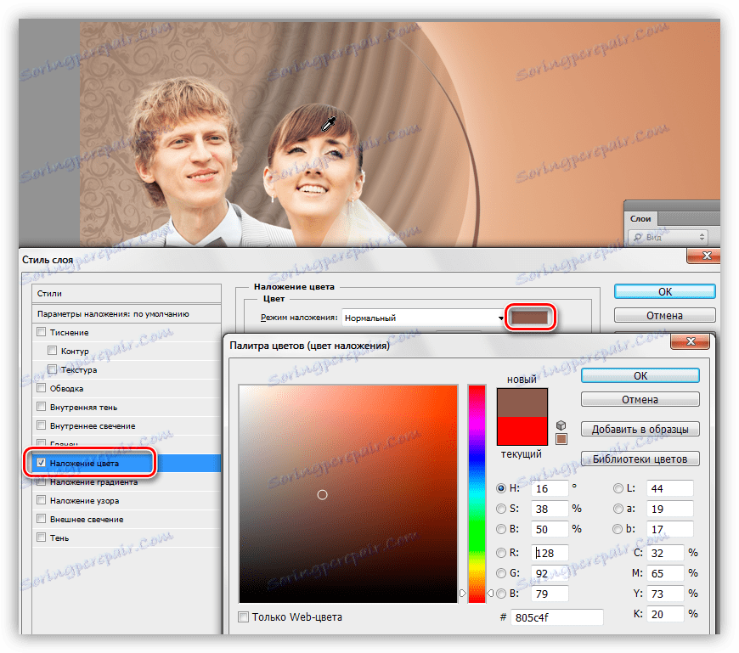Click the new color preview (brown)
The height and width of the screenshot is (653, 739).
coord(522,402)
